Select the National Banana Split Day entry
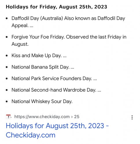The height and width of the screenshot is (144, 140). click(43, 67)
